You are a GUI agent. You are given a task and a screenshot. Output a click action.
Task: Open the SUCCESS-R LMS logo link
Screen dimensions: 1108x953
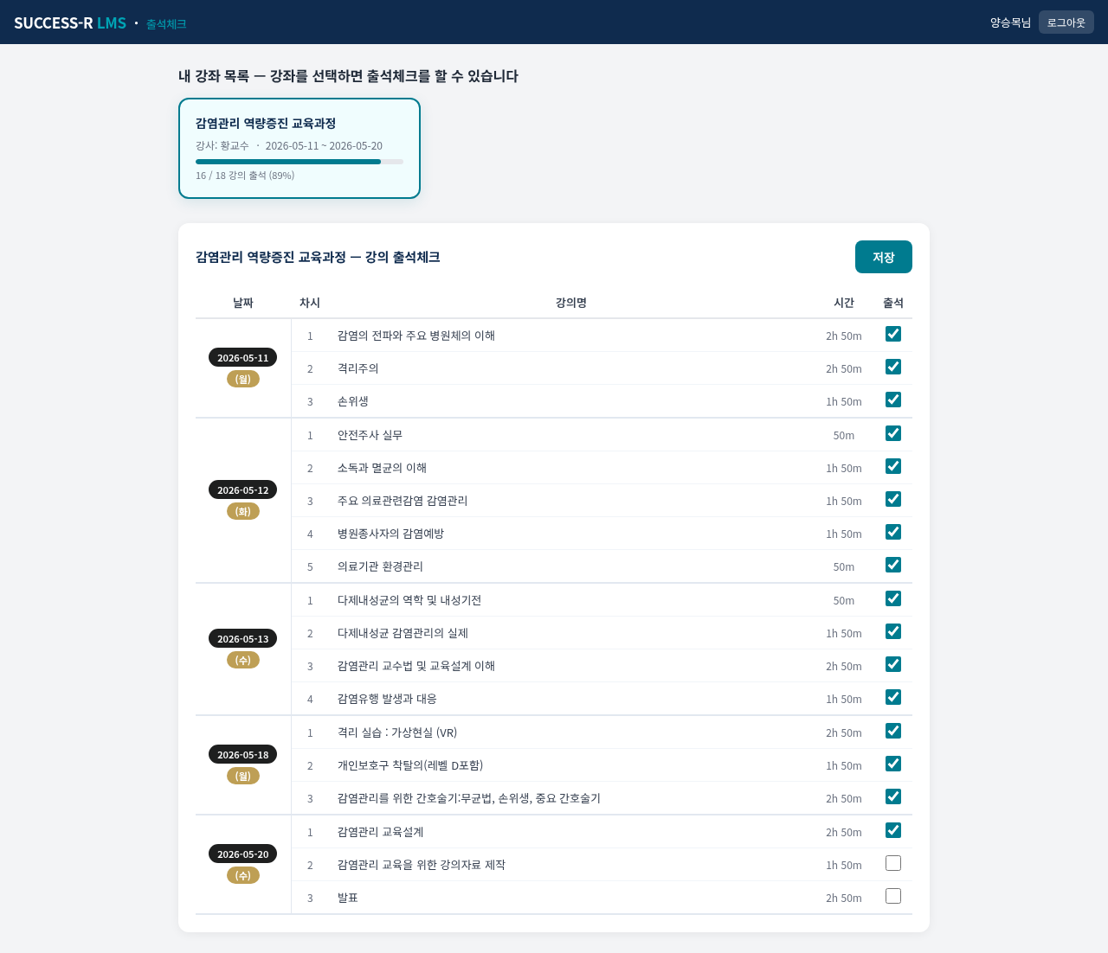70,22
